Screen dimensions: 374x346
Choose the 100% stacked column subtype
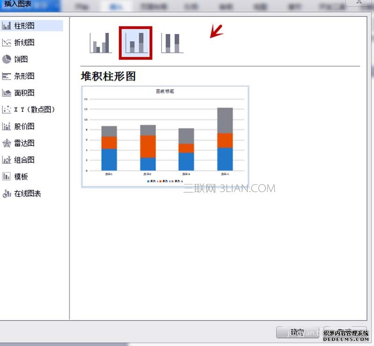pyautogui.click(x=172, y=43)
